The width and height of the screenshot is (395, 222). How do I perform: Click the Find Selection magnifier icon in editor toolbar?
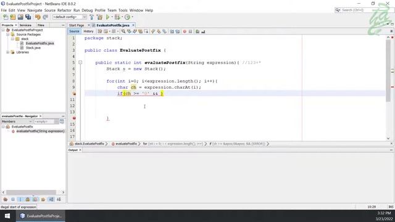tap(123, 31)
